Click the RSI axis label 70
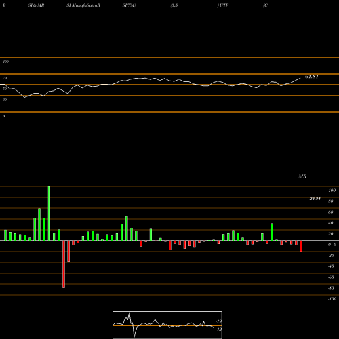 5,78
